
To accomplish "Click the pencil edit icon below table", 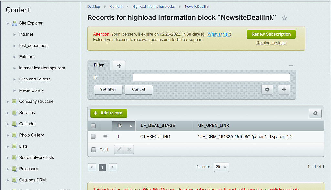I will coord(119,150).
